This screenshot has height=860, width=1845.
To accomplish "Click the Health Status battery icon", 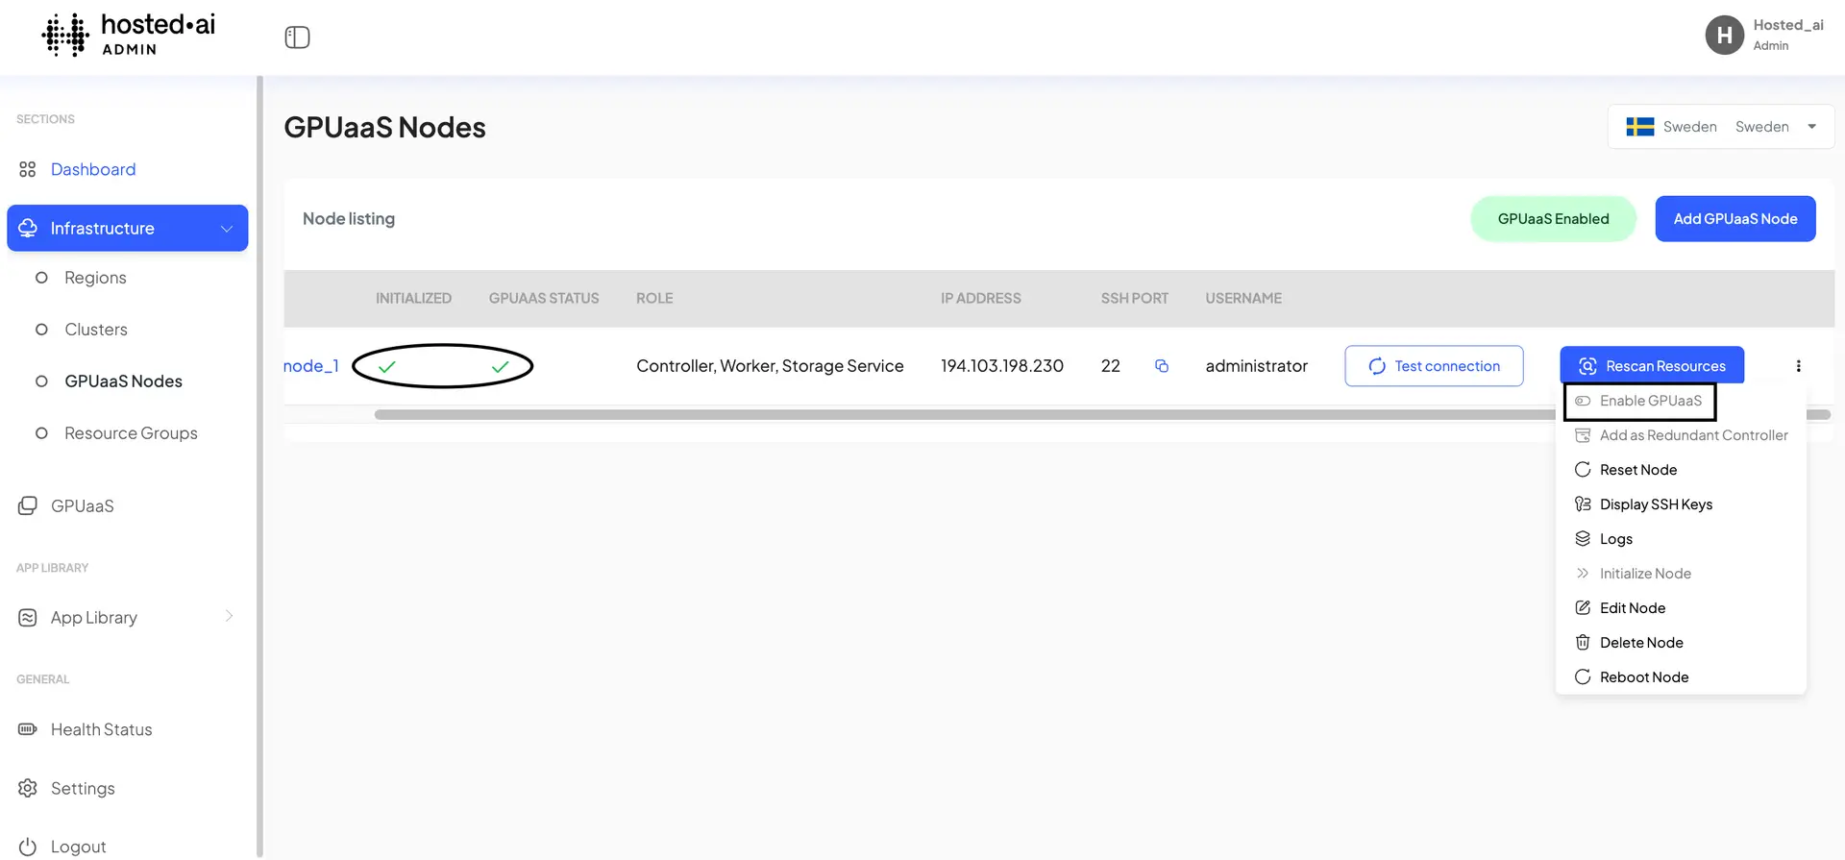I will 27,729.
